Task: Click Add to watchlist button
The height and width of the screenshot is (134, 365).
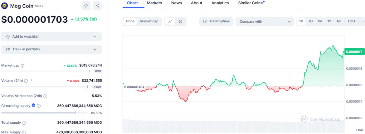Action: coord(51,37)
